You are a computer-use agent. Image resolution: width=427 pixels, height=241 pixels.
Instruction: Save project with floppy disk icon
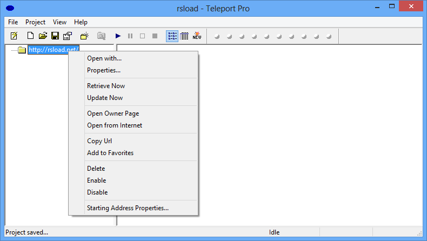coord(55,36)
